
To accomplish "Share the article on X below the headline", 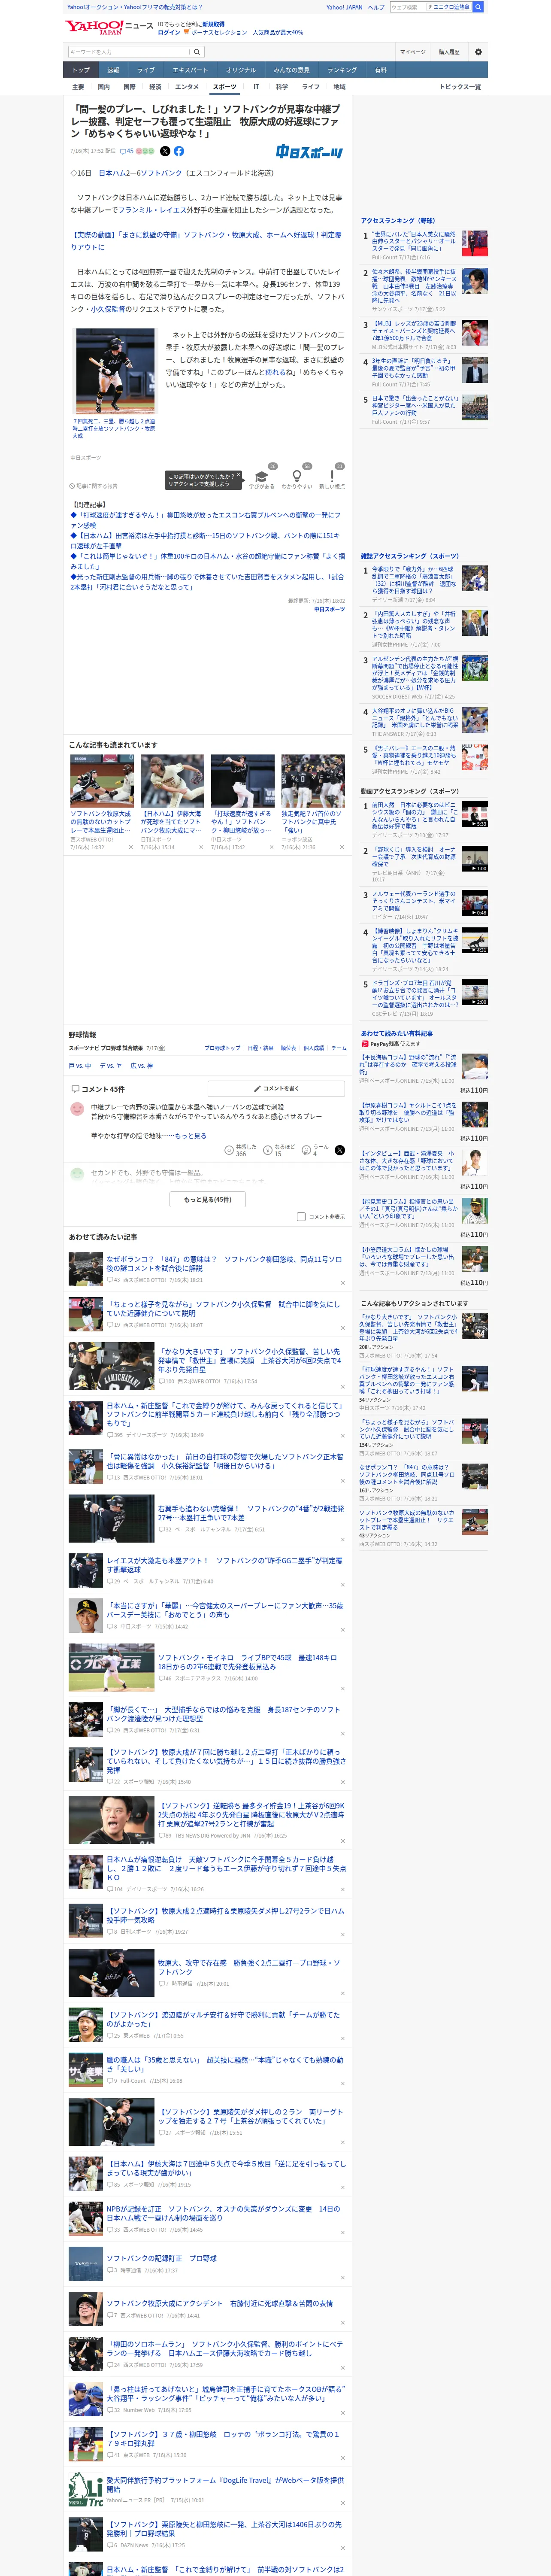I will [165, 151].
